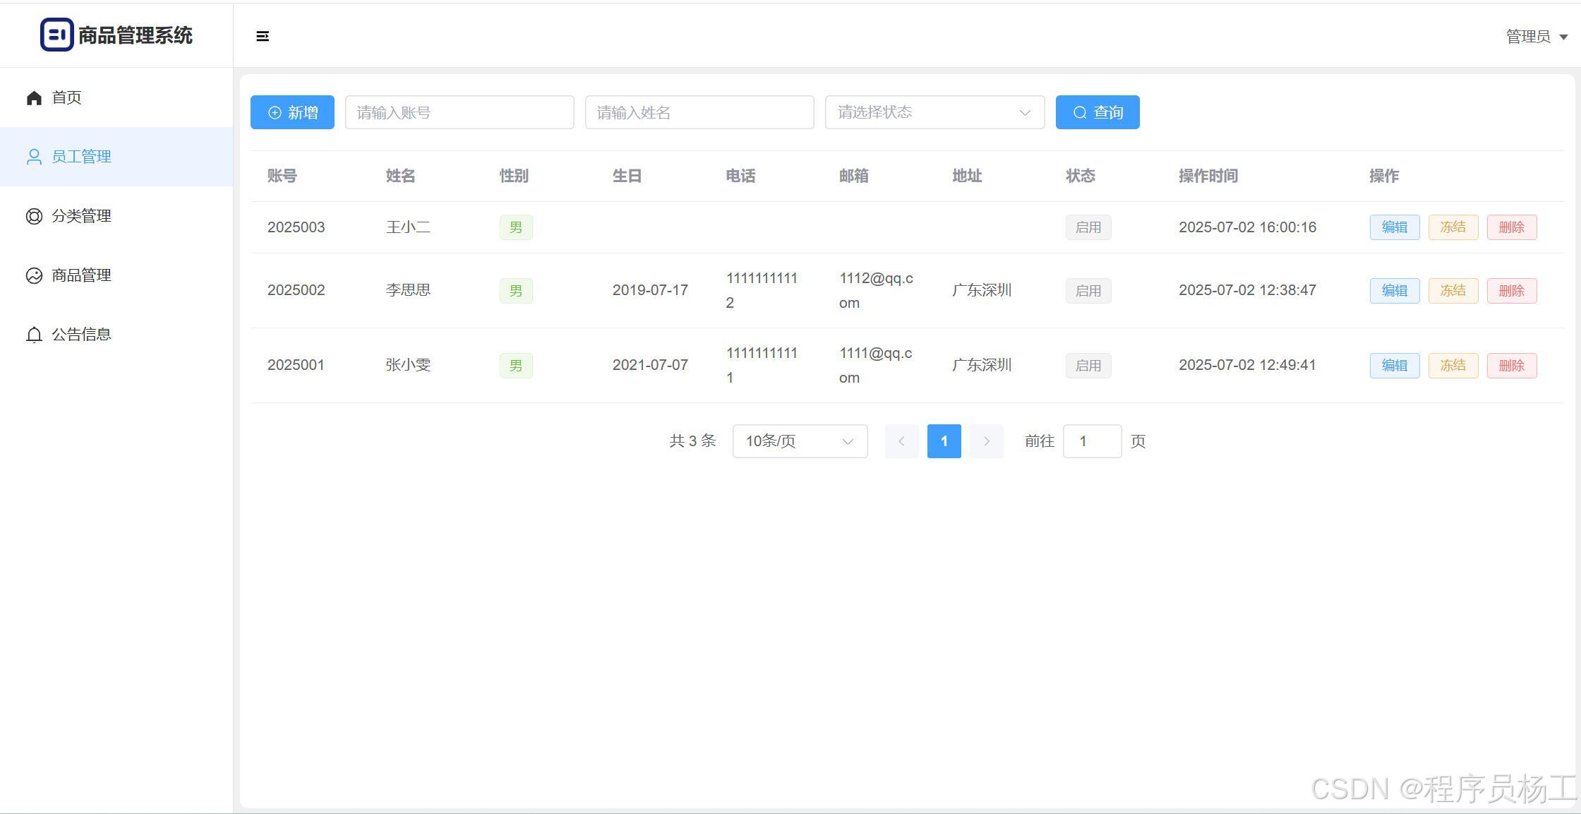Freeze employee 李思思 with 冻结

[x=1453, y=291]
